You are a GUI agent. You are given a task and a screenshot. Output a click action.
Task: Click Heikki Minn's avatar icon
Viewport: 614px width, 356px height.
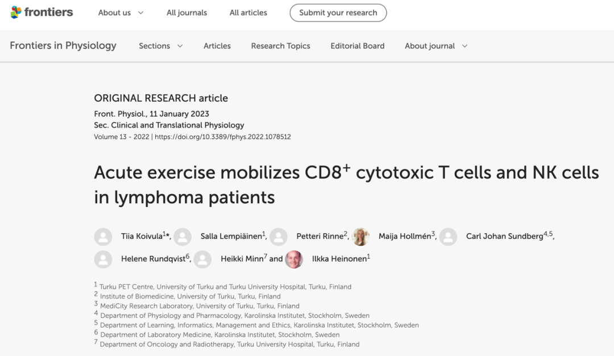[x=203, y=259]
